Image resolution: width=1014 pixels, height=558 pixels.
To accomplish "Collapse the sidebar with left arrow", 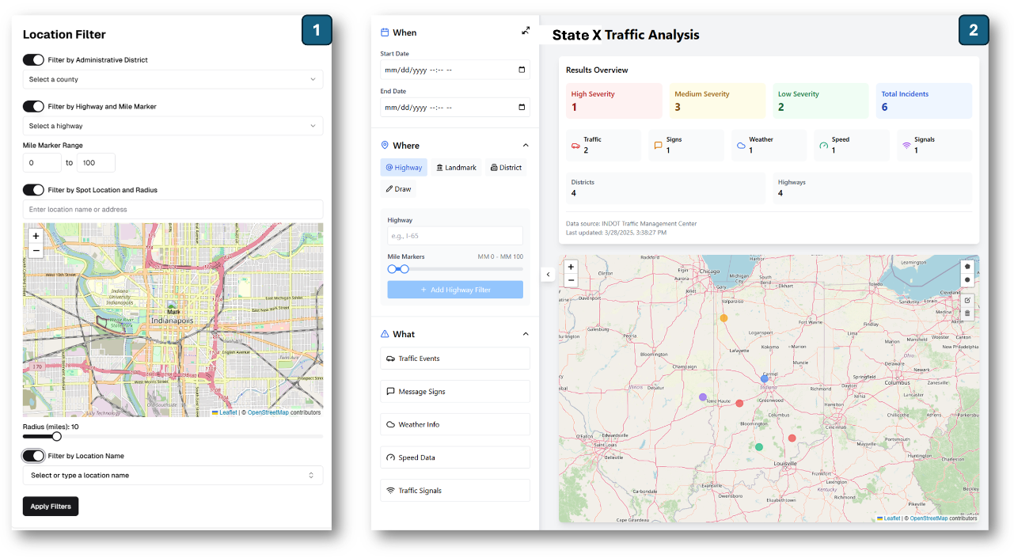I will tap(547, 274).
